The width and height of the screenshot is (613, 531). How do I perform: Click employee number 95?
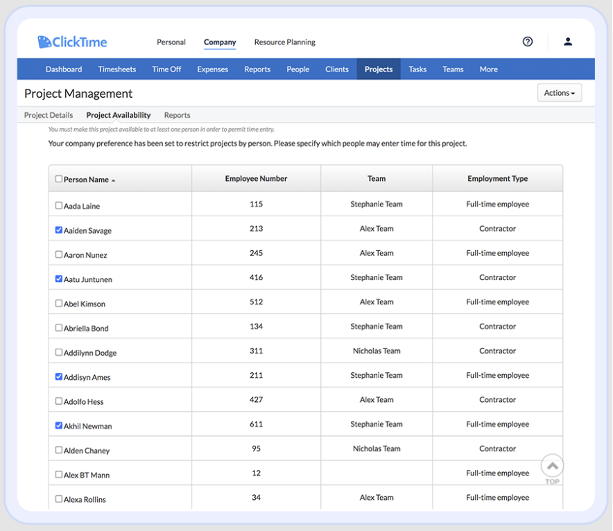click(x=256, y=449)
